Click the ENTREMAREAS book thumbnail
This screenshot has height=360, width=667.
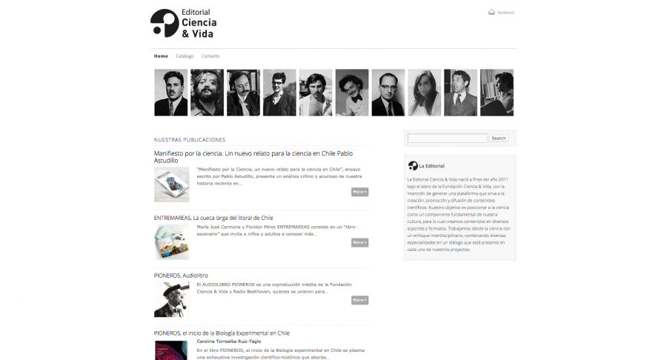pos(171,241)
